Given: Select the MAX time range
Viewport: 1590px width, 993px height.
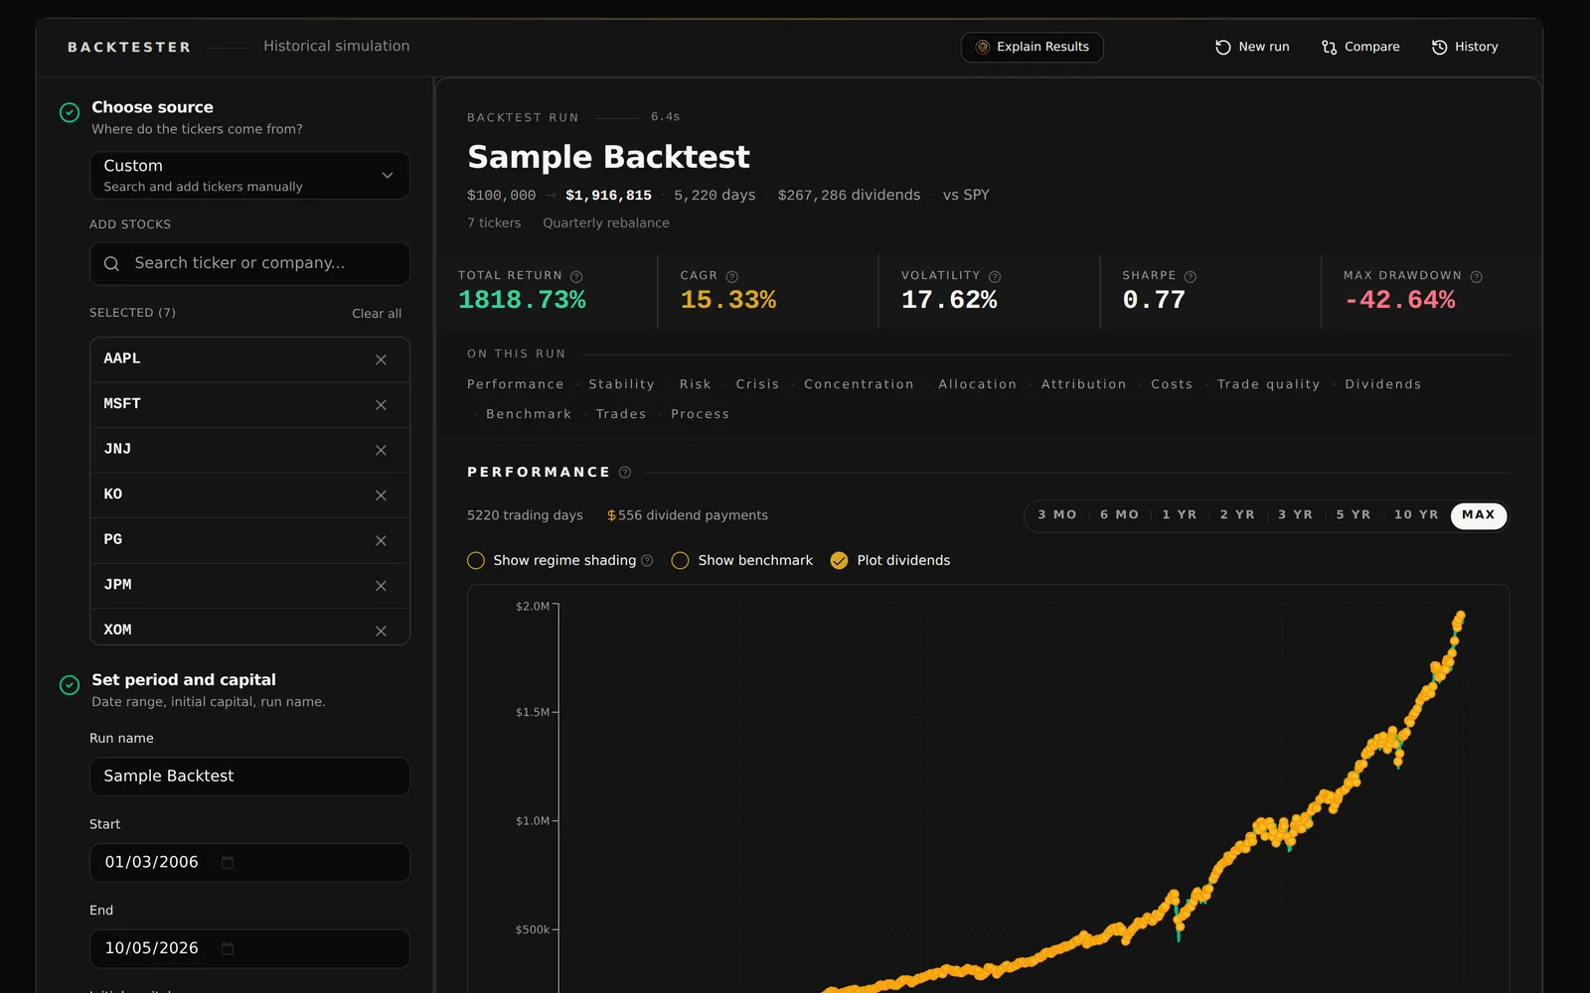Looking at the screenshot, I should click(x=1479, y=515).
